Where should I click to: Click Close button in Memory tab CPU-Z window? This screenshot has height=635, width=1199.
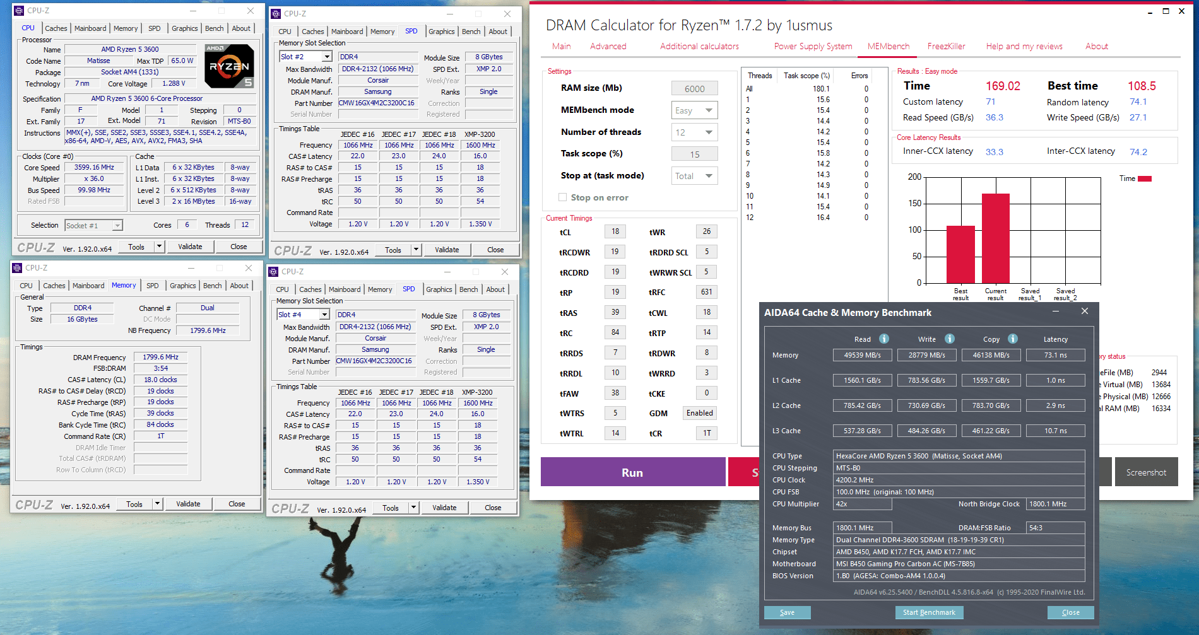(x=237, y=504)
